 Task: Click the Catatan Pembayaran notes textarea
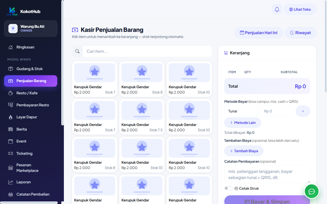(x=267, y=174)
